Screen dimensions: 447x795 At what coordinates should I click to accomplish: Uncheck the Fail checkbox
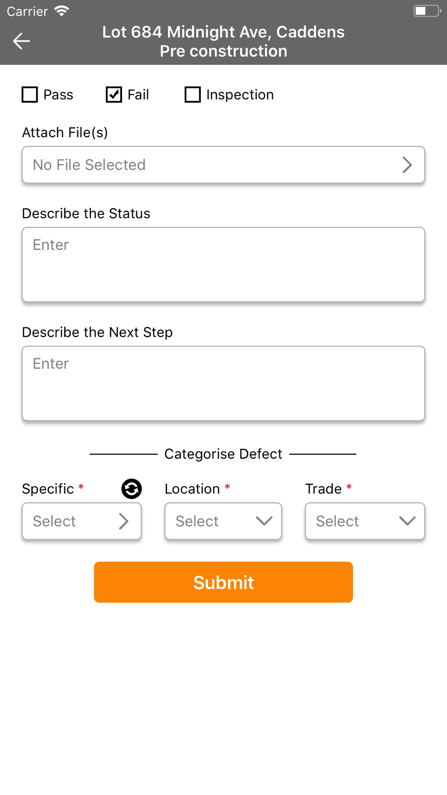click(x=114, y=95)
